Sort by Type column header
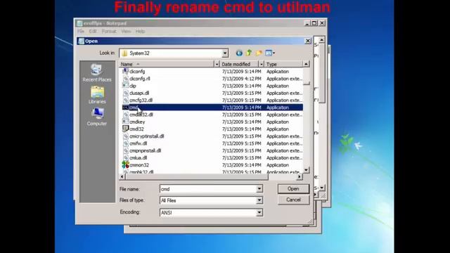The height and width of the screenshot is (253, 450). tap(283, 64)
